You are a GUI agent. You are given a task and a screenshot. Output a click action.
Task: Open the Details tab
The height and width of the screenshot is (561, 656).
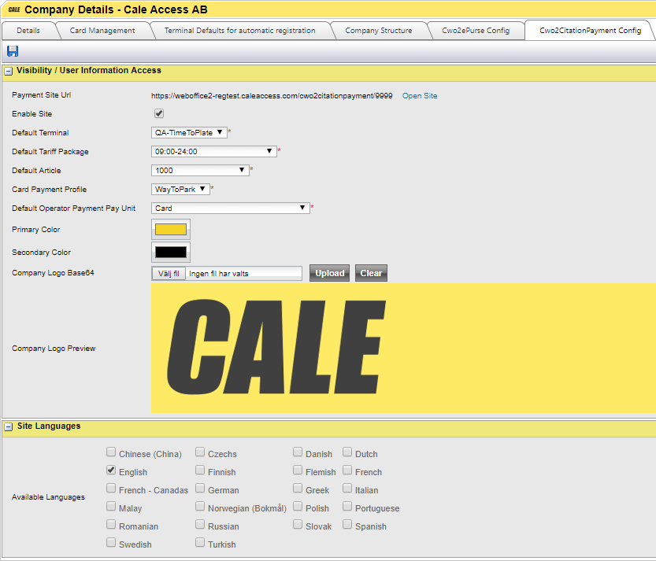28,31
